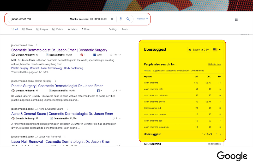Click the Keyword column header

coord(148,77)
